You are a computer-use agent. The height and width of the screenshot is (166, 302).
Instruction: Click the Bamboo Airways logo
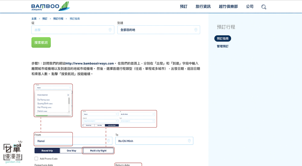(x=50, y=6)
